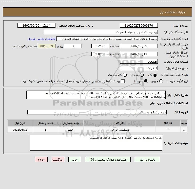
Task: Click the buyer notes text area
Action: click(96, 143)
